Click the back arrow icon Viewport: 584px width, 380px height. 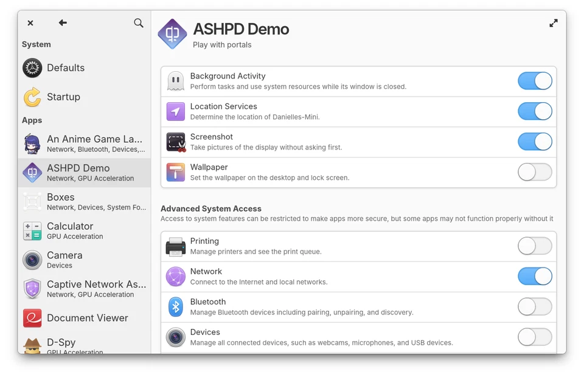[x=63, y=23]
